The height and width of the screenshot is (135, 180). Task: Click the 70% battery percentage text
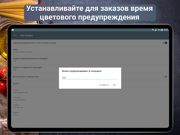tap(159, 30)
